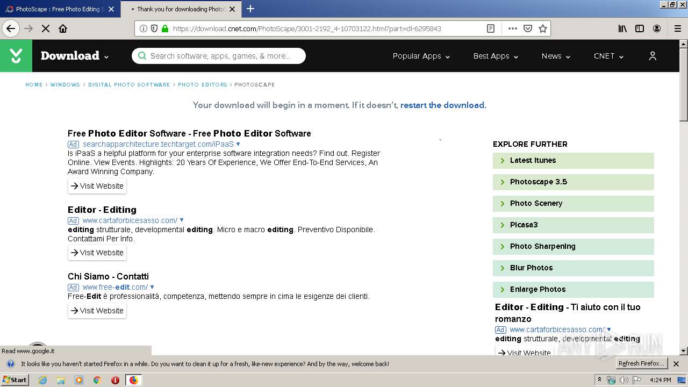The width and height of the screenshot is (688, 387).
Task: Open site information icon in address bar
Action: click(x=144, y=28)
